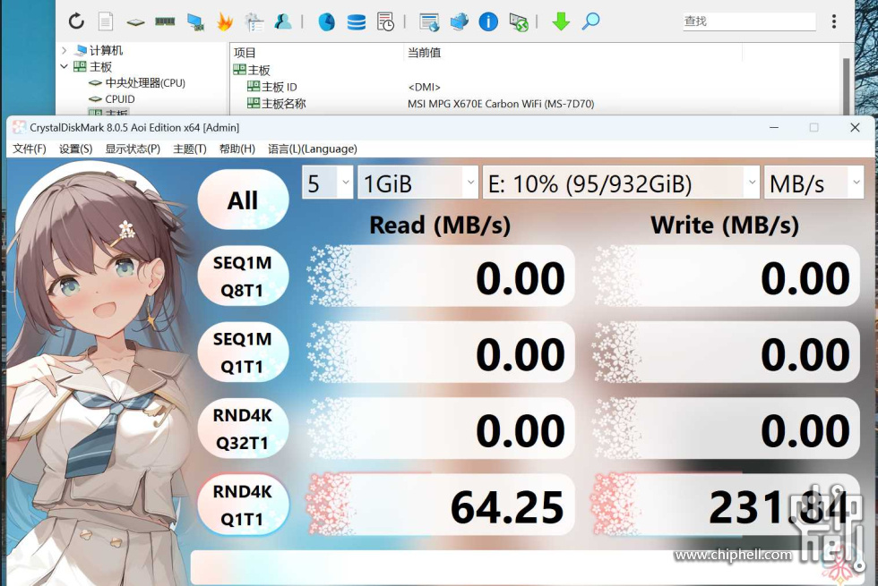Click the SEQ1M Q1T1 write result 0.00
The width and height of the screenshot is (878, 586).
(727, 352)
